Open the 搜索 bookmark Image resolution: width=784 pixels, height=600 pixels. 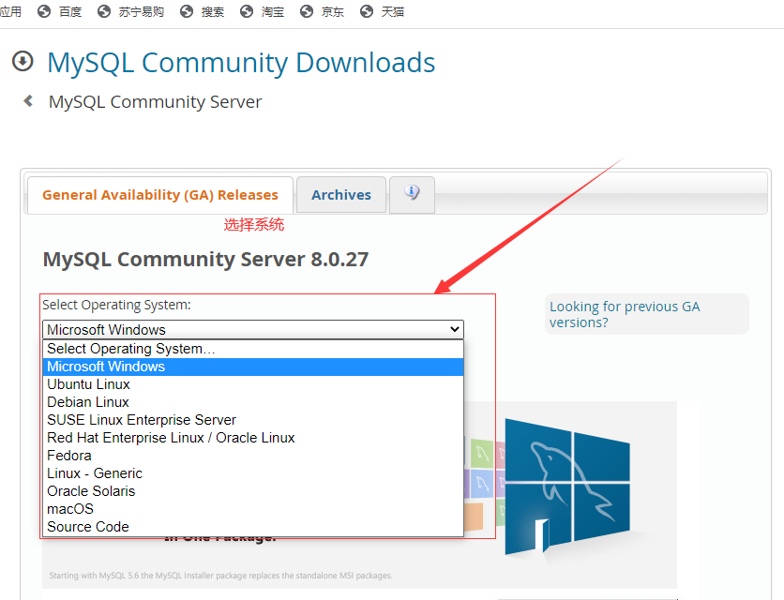pyautogui.click(x=203, y=11)
